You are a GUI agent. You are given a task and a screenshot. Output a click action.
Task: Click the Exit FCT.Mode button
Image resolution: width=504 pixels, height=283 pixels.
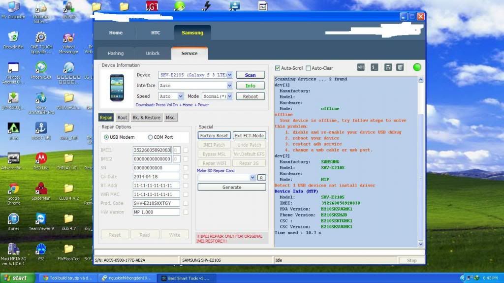pos(249,136)
